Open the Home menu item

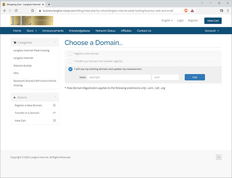coord(17,31)
